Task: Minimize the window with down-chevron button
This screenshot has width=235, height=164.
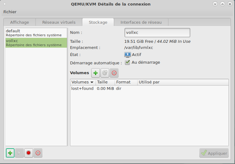Action: click(215, 4)
